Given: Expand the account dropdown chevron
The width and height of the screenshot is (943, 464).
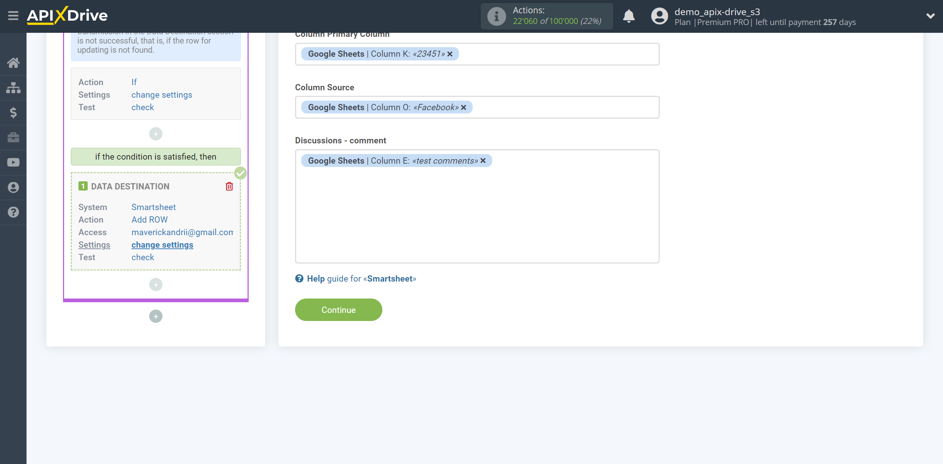Looking at the screenshot, I should (x=930, y=16).
